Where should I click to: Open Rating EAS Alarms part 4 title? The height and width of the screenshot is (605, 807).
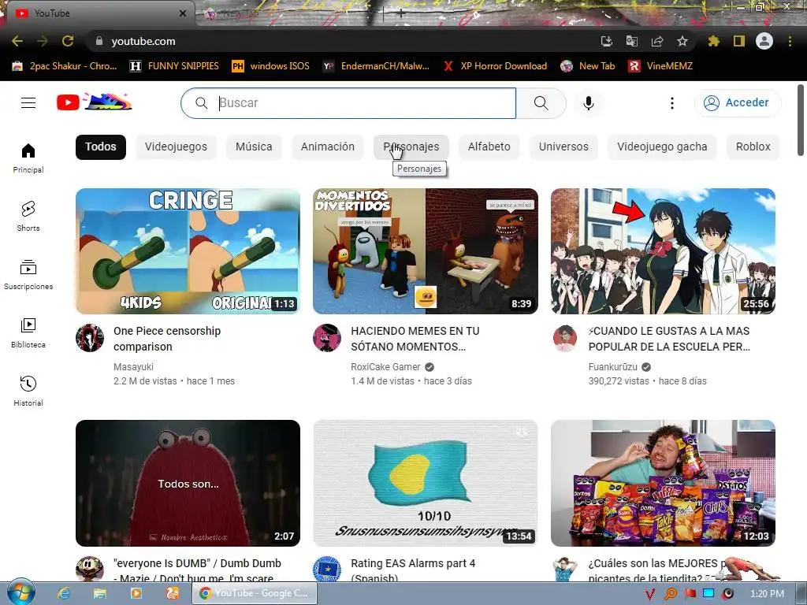coord(413,570)
